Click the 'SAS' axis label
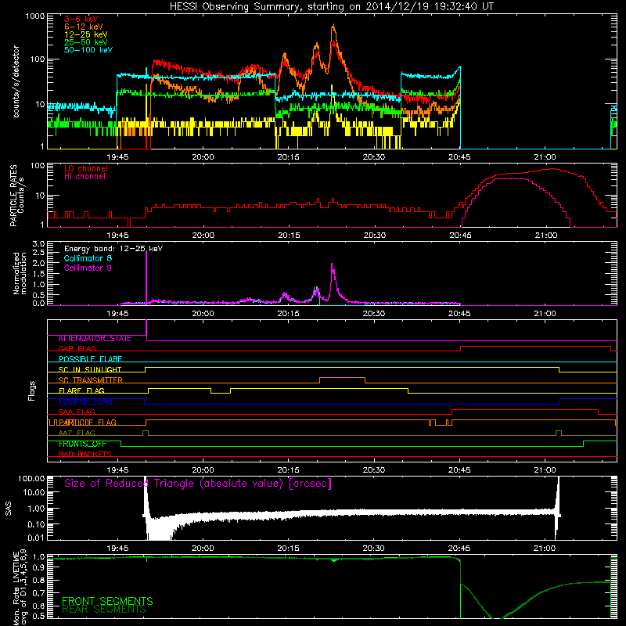Screen dimensions: 626x626 coord(8,508)
